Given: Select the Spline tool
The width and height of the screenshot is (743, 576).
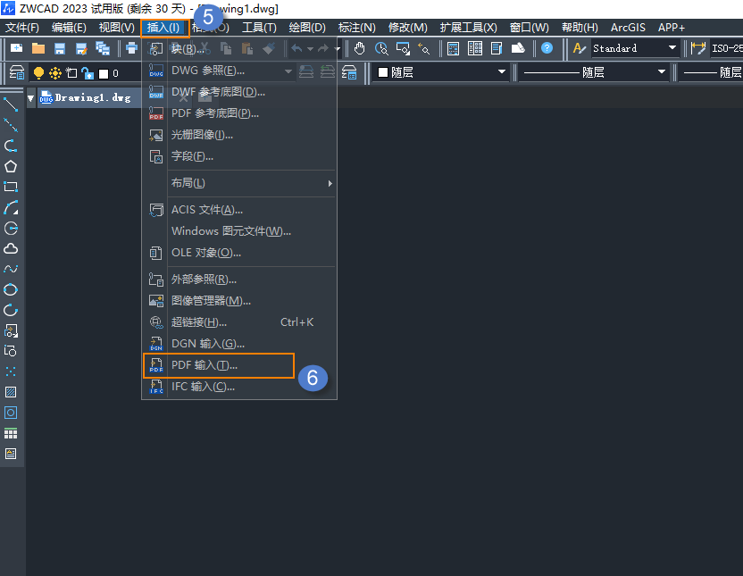Looking at the screenshot, I should click(x=11, y=269).
